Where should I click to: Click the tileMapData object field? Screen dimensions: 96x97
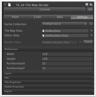(x=65, y=31)
